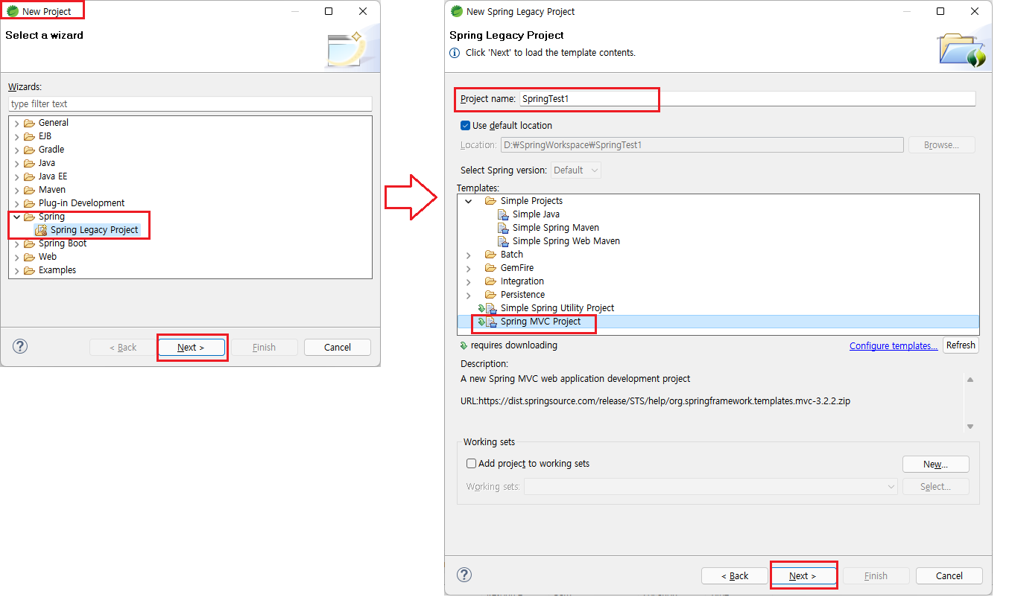1012x600 pixels.
Task: Click the help icon in Spring Legacy Project dialog
Action: tap(464, 575)
